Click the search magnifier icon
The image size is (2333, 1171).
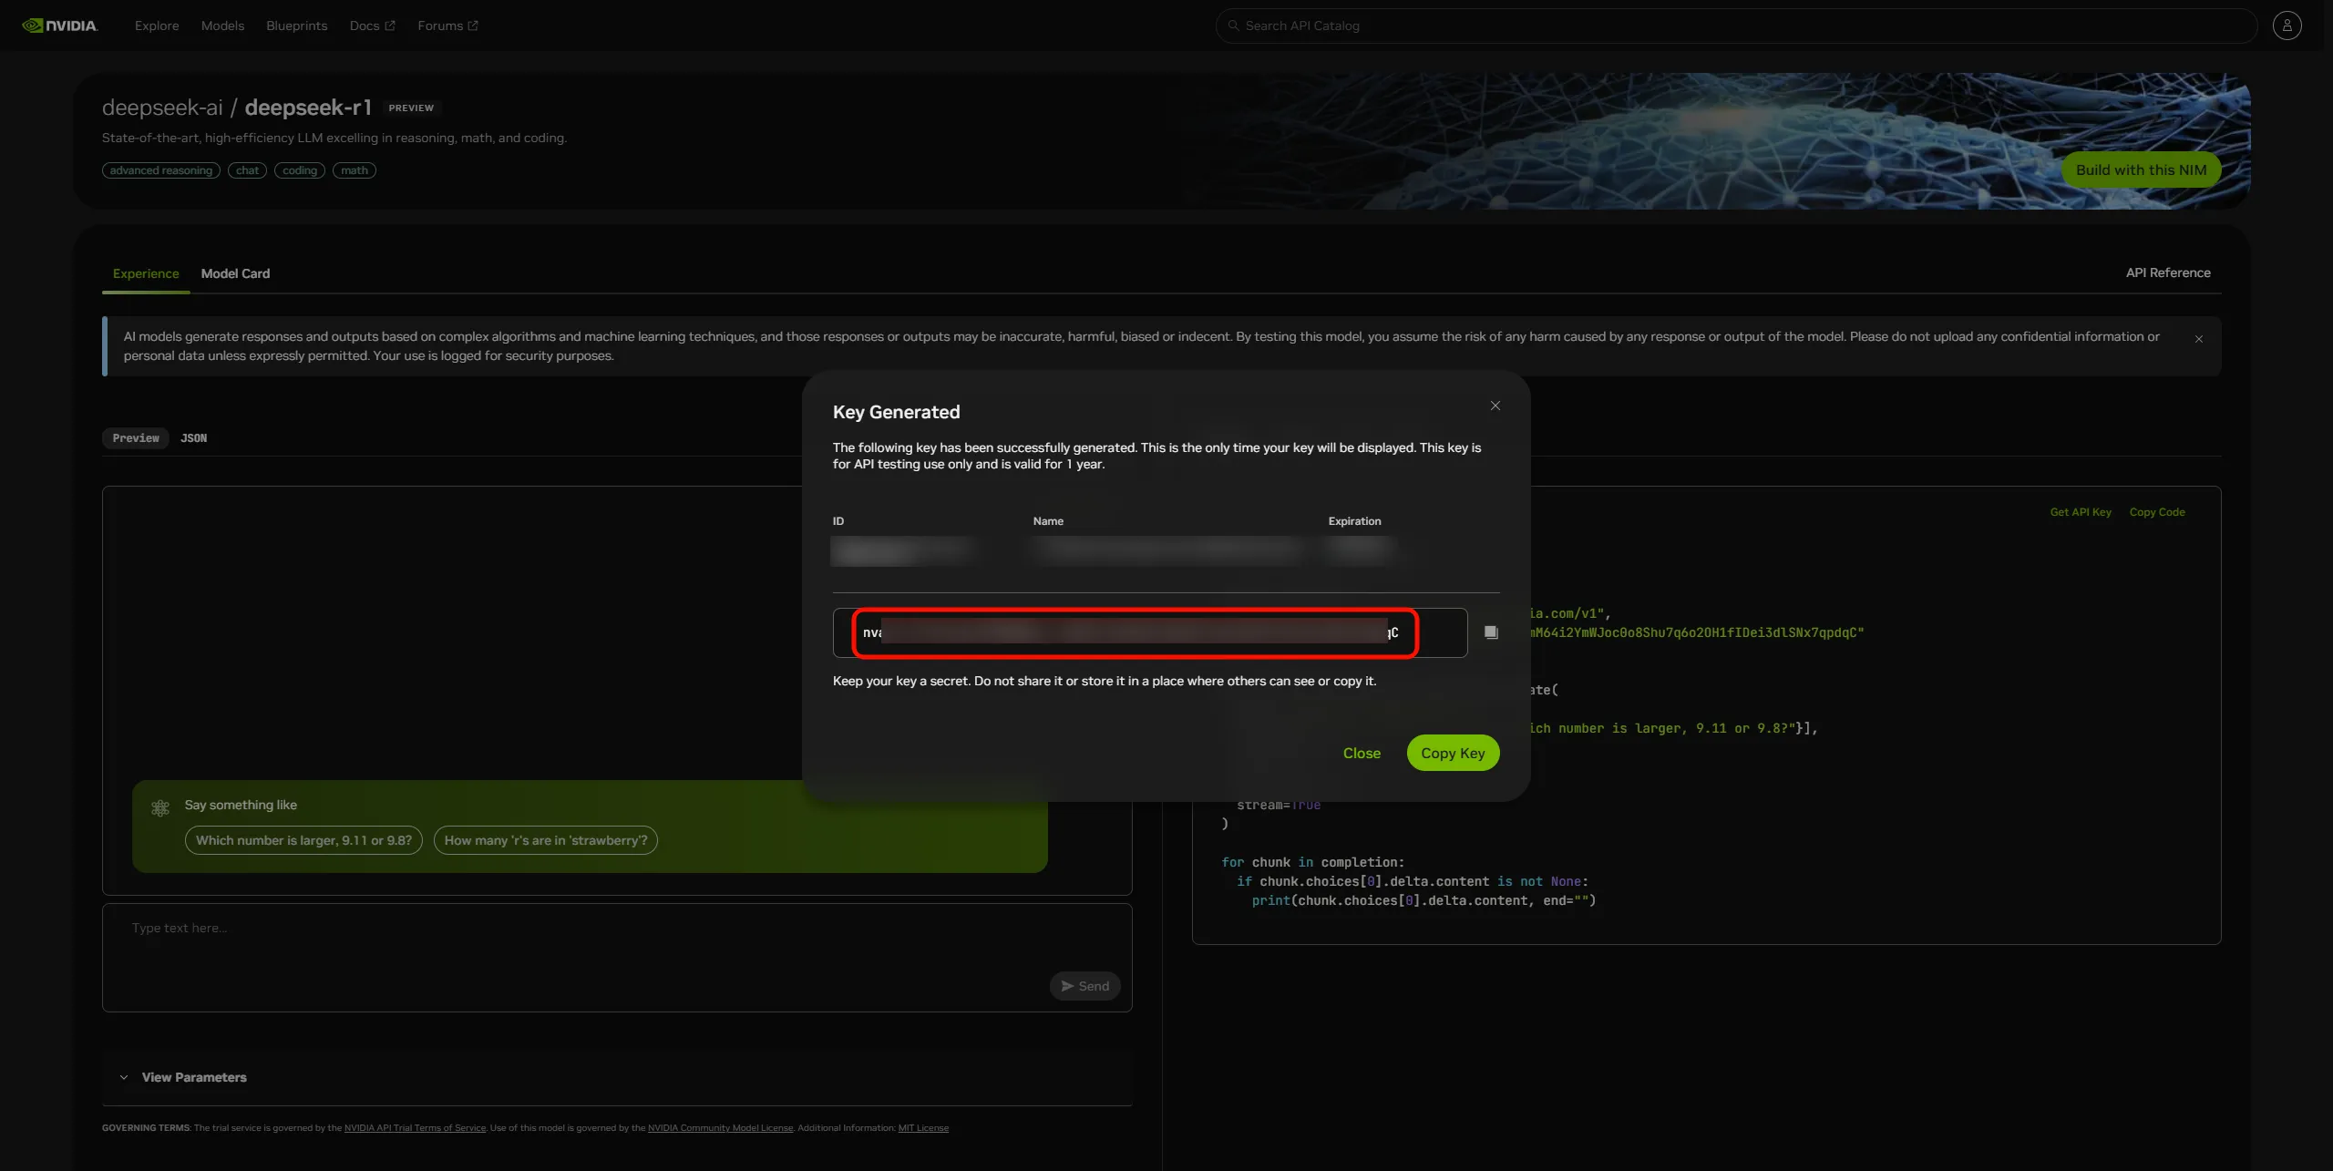[x=1233, y=26]
